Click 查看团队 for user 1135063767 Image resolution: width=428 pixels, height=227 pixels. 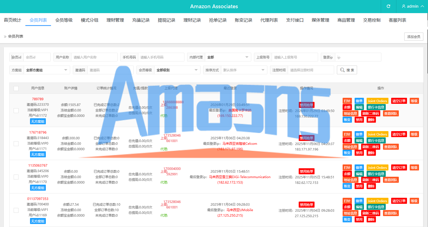coord(391,180)
